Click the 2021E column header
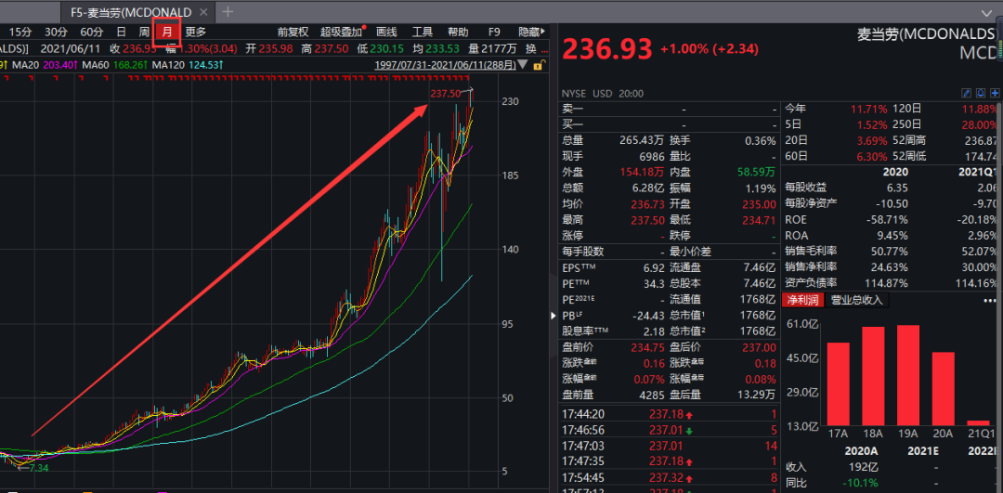The width and height of the screenshot is (1003, 493). point(924,450)
